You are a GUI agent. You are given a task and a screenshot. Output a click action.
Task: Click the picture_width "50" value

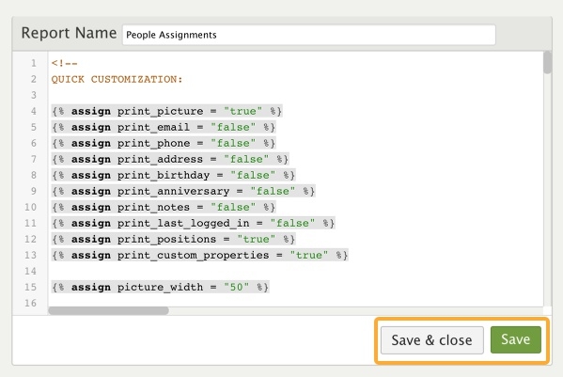click(x=236, y=287)
